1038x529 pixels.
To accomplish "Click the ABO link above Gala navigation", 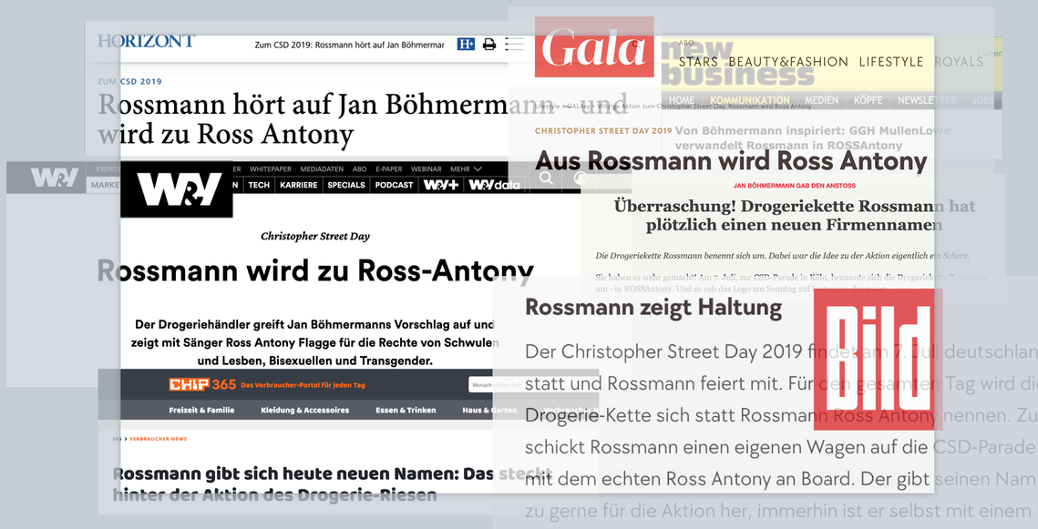I will coord(686,43).
